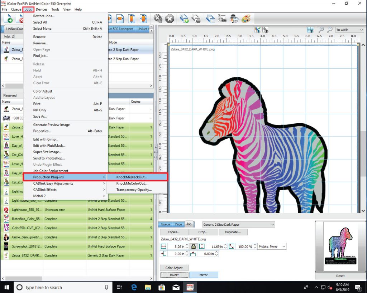Click the fit-to-height orange icon in toolbar
This screenshot has height=293, width=367.
132,19
